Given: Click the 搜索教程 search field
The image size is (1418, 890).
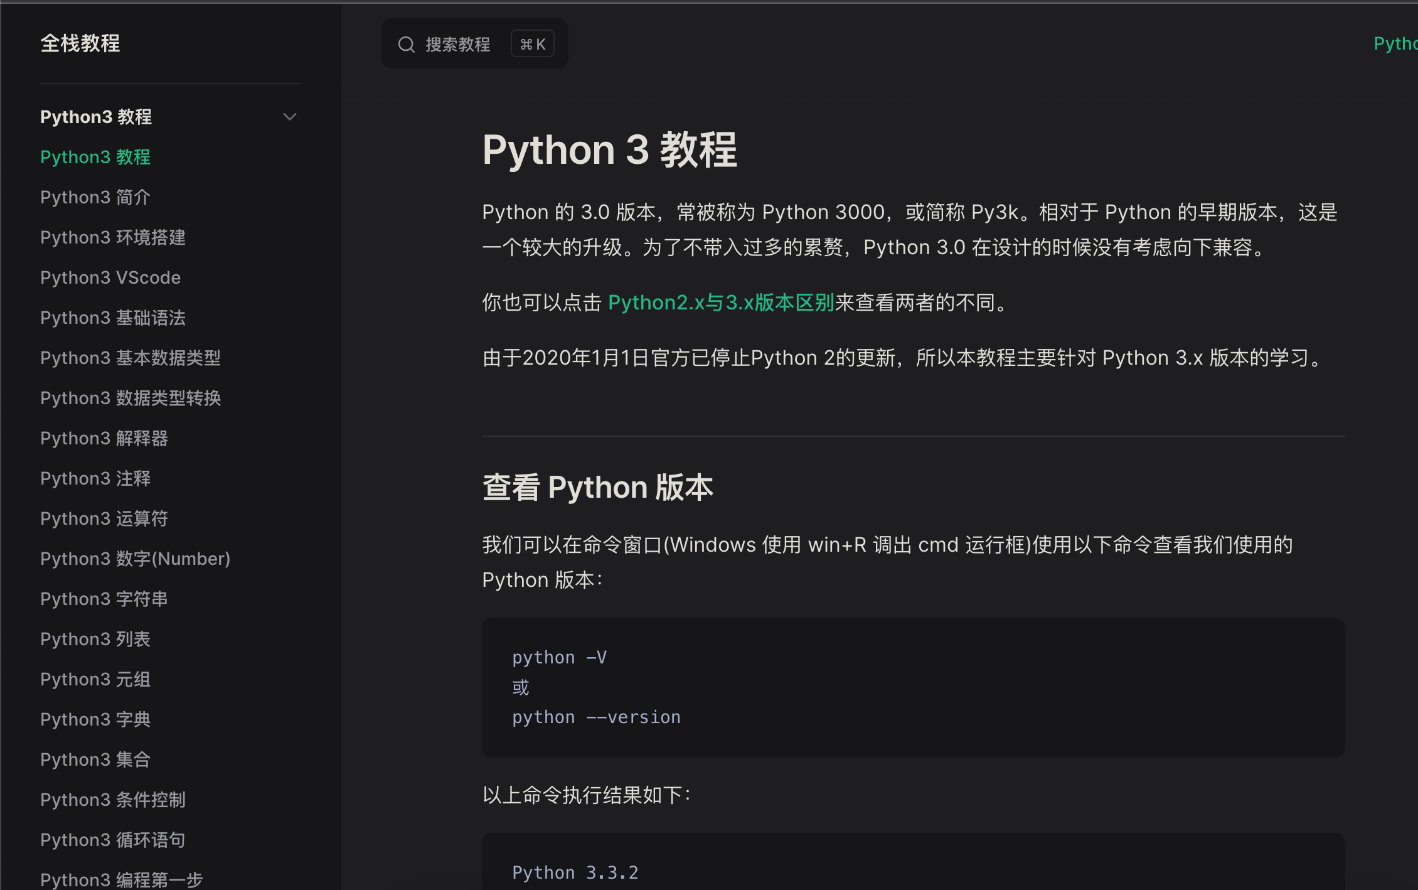Looking at the screenshot, I should pyautogui.click(x=457, y=45).
